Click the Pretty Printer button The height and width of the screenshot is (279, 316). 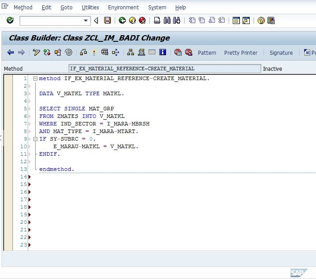pyautogui.click(x=241, y=53)
